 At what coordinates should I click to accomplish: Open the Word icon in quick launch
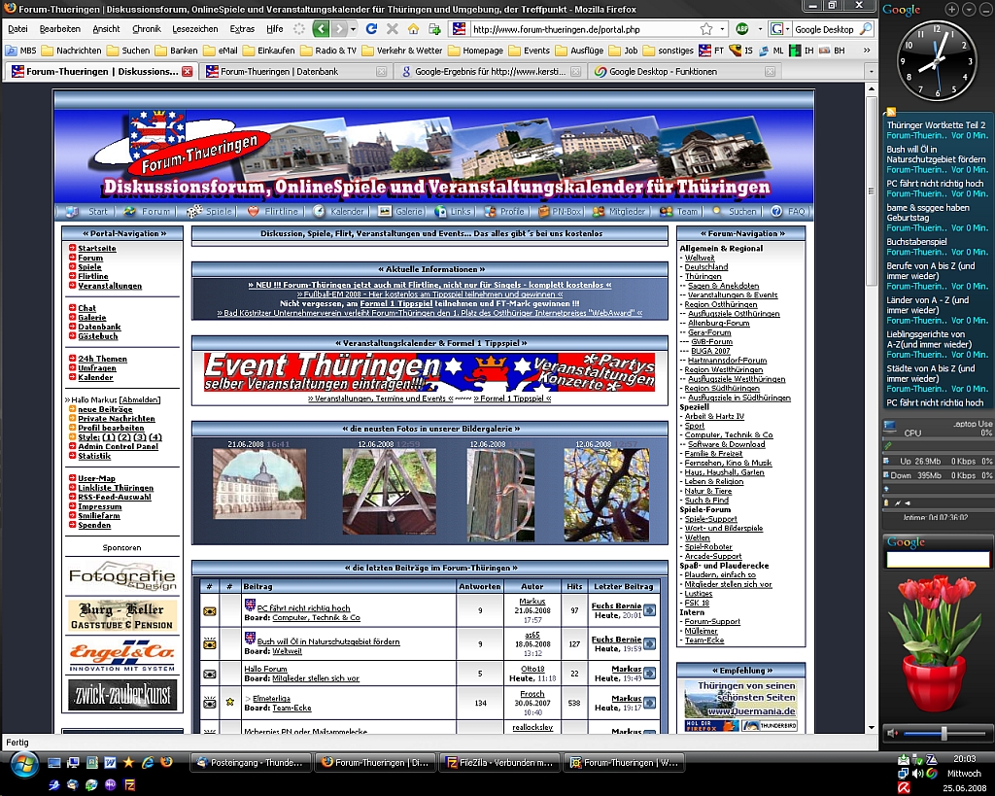coord(110,762)
